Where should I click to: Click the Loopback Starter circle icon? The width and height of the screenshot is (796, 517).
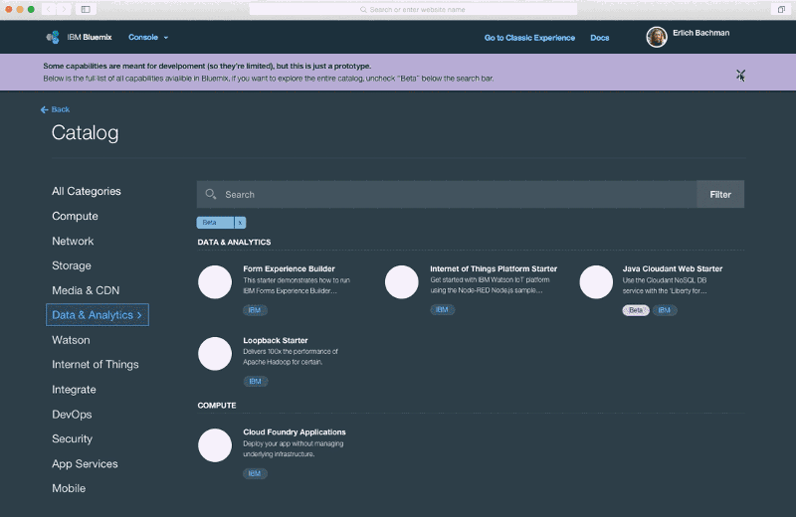click(x=215, y=354)
